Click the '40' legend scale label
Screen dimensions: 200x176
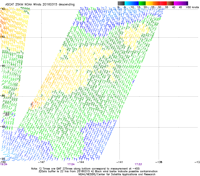pyautogui.click(x=174, y=7)
